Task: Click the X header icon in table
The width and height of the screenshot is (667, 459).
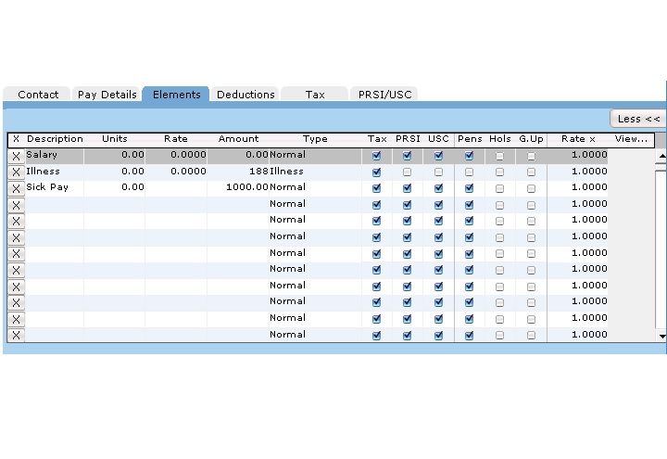Action: point(16,139)
